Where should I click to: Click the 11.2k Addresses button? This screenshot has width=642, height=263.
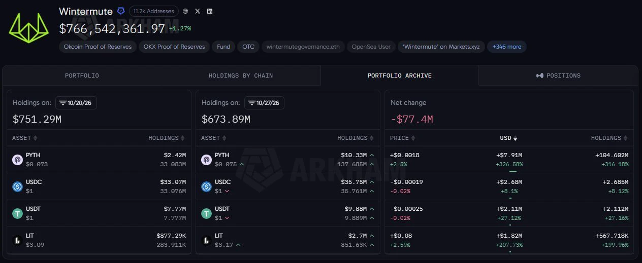pos(154,11)
